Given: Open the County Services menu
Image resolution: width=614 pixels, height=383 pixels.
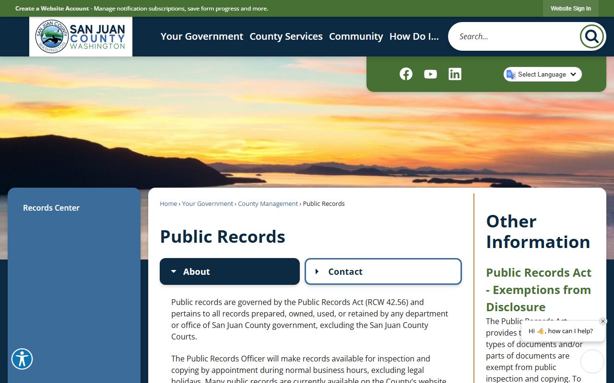Looking at the screenshot, I should coord(286,36).
